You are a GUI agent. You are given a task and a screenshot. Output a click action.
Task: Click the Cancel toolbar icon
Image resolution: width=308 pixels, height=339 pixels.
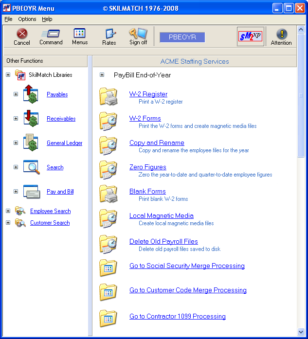22,34
